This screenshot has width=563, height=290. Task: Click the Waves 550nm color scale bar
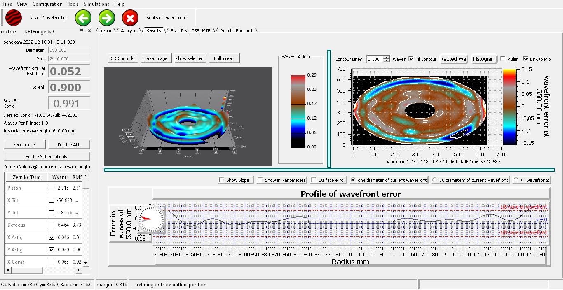(x=298, y=111)
